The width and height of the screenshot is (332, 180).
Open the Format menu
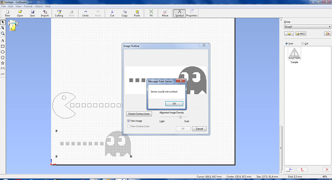[28, 6]
